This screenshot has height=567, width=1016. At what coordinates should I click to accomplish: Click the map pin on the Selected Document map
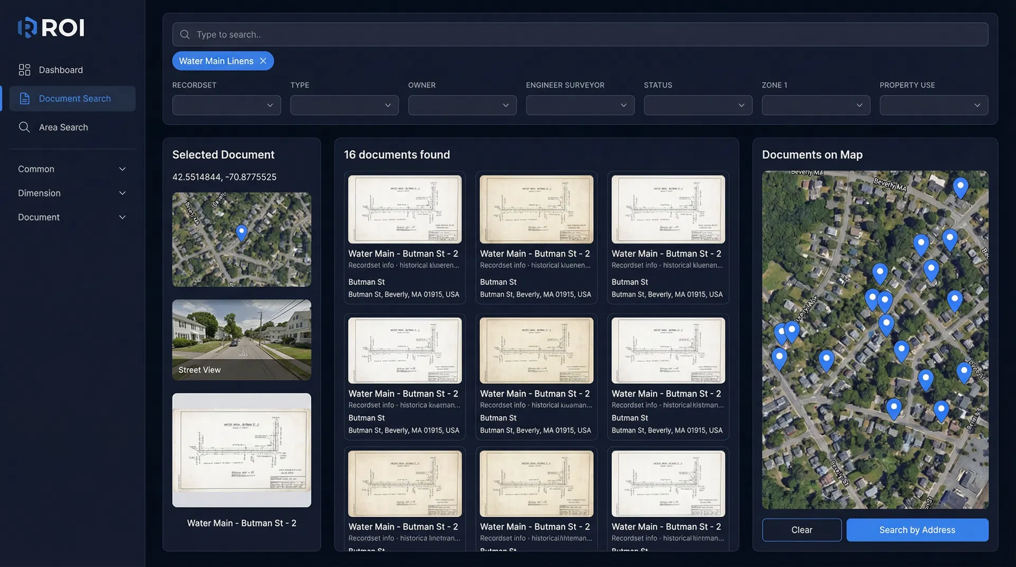coord(241,233)
